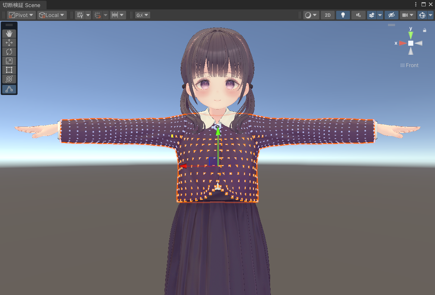Click the red X-axis arrow of move handle
Viewport: 435px width, 295px height.
tap(183, 166)
